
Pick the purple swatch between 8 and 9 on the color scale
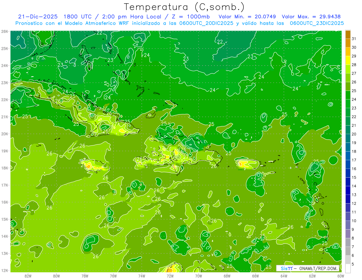348,233
